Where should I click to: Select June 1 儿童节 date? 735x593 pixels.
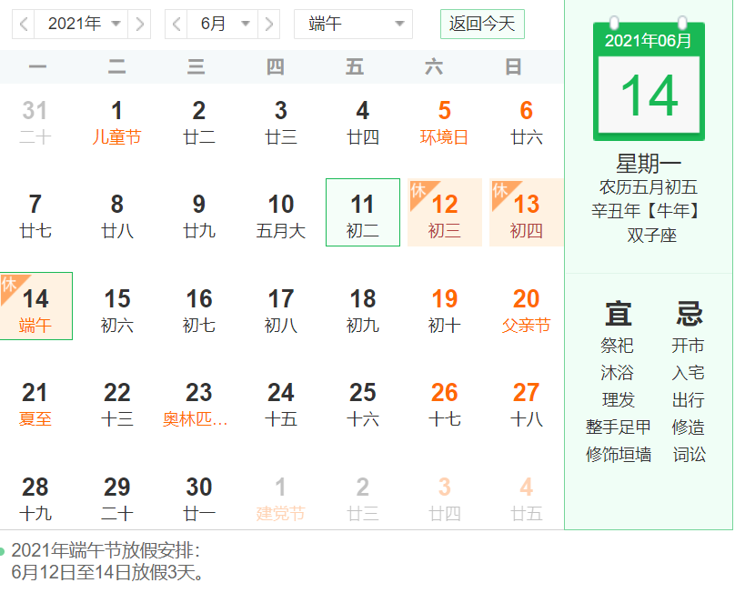[116, 122]
